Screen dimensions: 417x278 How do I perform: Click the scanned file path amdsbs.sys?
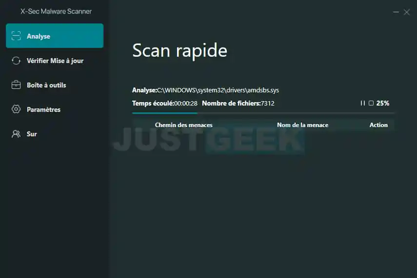point(218,90)
